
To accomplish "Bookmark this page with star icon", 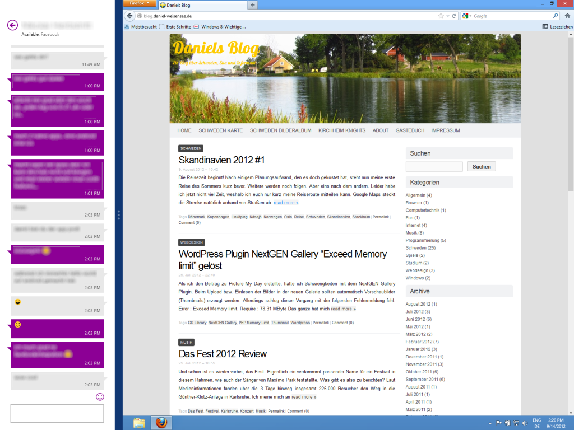I will 441,16.
